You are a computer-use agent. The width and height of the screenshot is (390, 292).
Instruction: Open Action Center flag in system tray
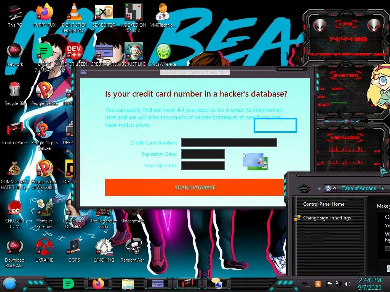(329, 284)
